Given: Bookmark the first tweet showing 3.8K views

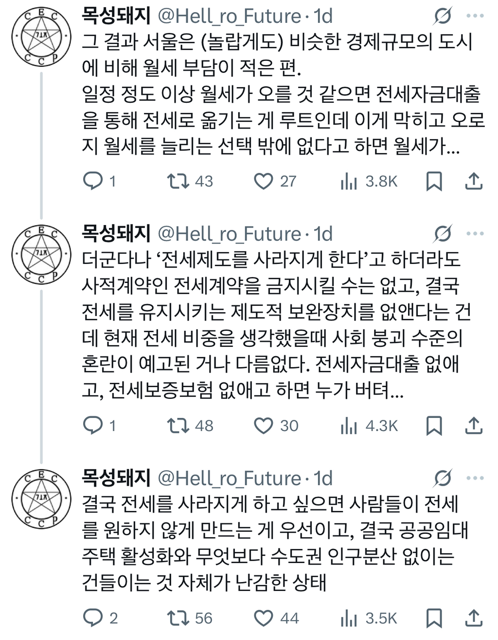Looking at the screenshot, I should point(434,181).
